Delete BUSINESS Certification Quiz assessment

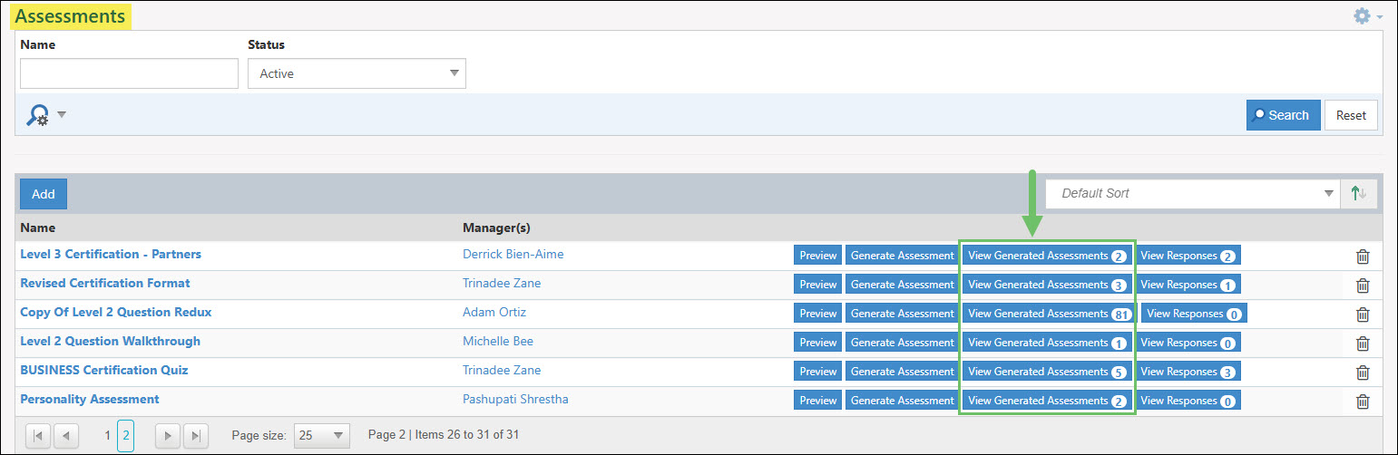click(1363, 373)
